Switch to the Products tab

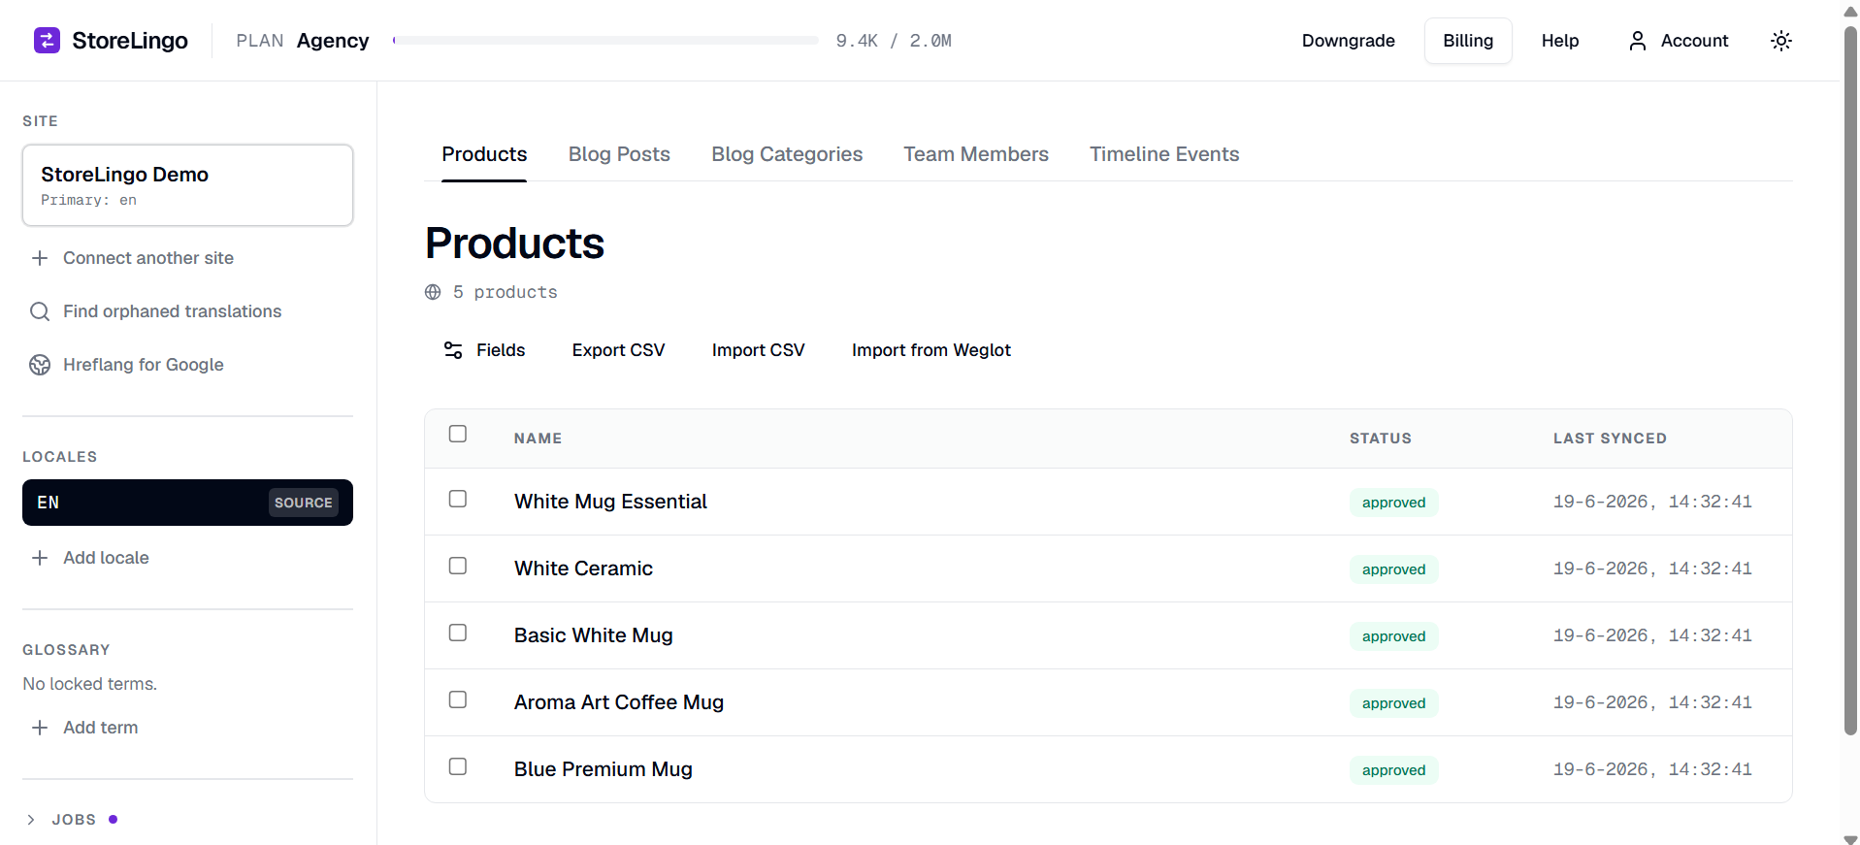[484, 154]
